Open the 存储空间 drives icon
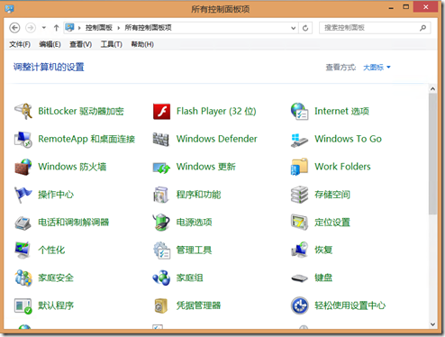This screenshot has height=337, width=445. point(299,195)
